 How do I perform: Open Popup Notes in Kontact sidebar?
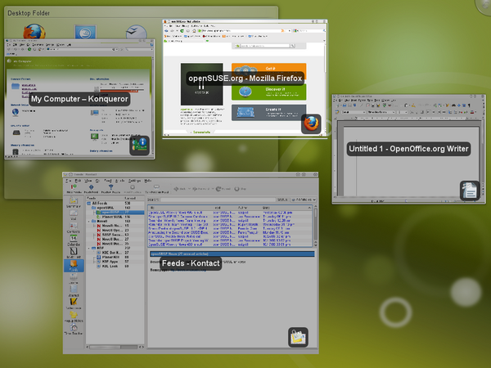tap(74, 316)
